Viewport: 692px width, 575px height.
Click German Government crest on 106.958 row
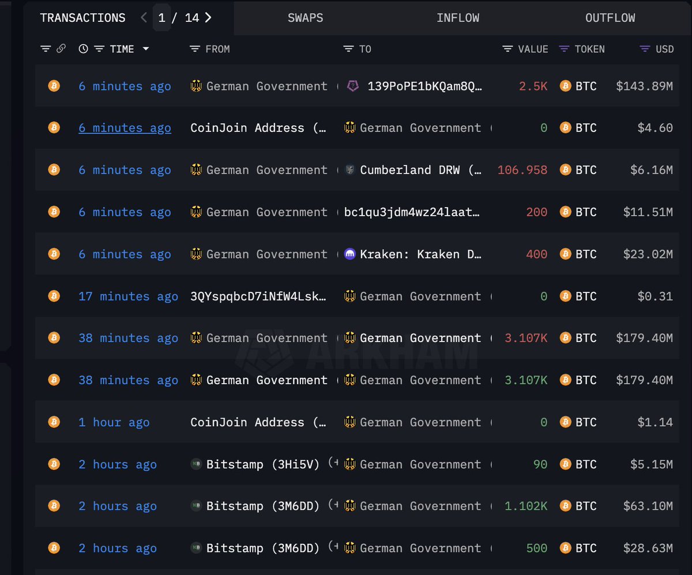click(196, 170)
